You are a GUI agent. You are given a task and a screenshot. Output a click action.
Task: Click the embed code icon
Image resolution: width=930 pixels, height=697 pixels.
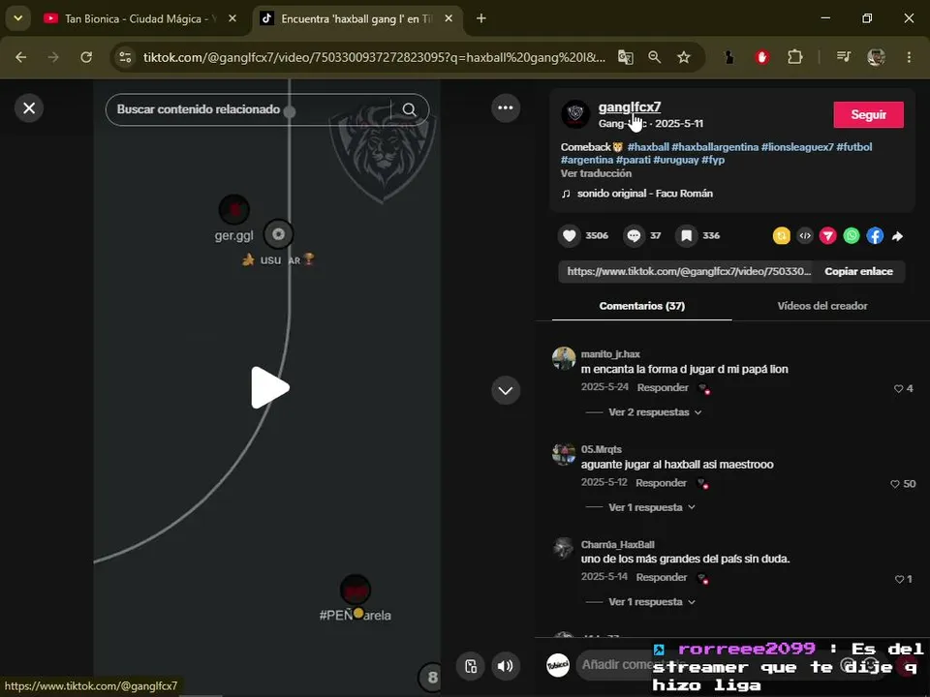coord(805,236)
